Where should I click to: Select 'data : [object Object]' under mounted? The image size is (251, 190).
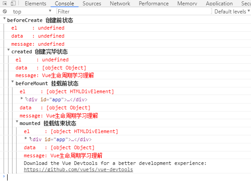coord(59,147)
